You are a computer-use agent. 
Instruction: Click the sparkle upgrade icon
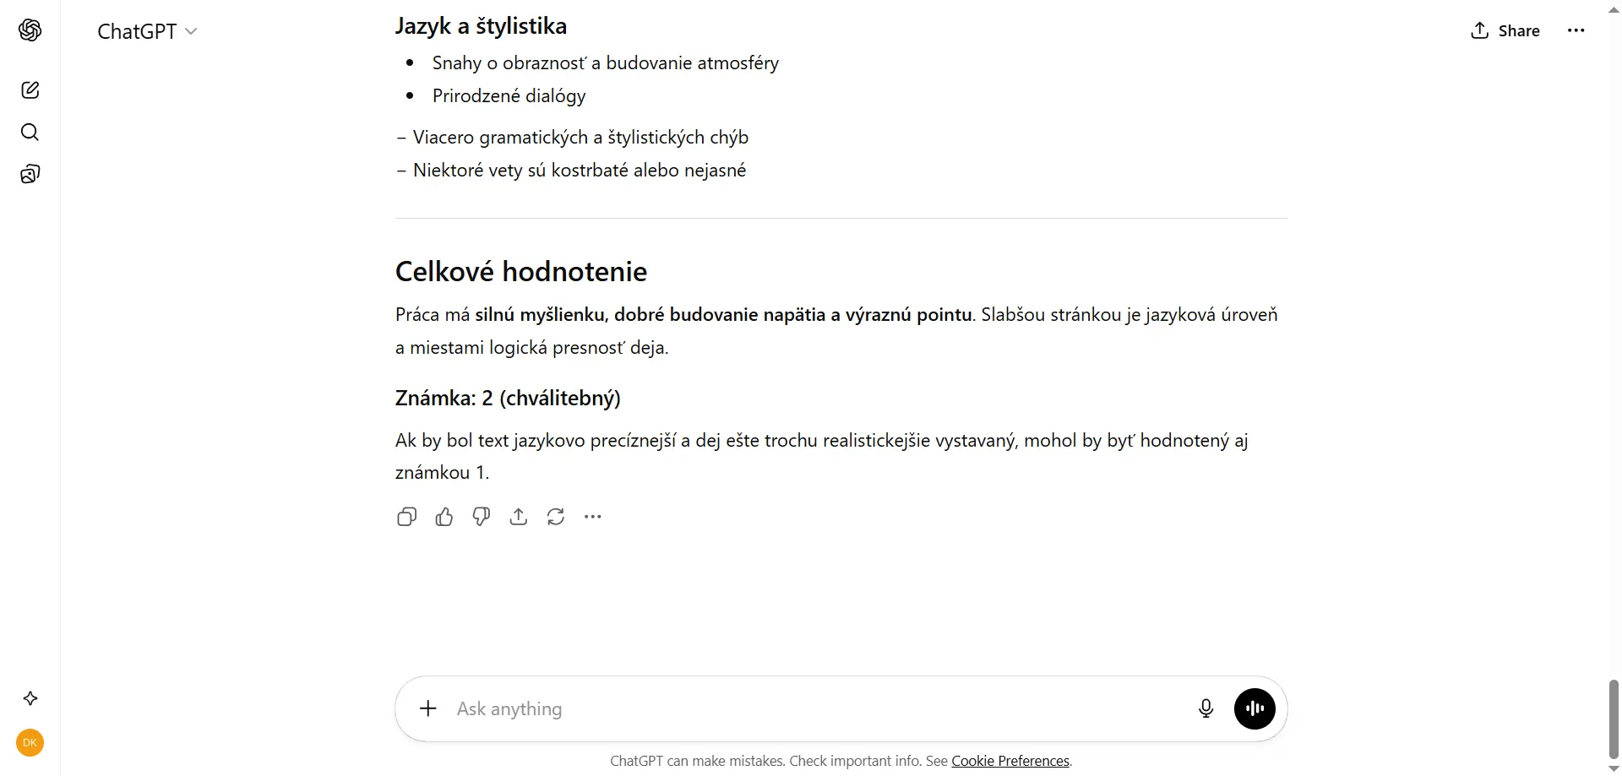30,698
